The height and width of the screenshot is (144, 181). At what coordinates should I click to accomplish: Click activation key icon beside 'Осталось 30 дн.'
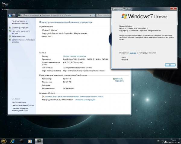43,97
